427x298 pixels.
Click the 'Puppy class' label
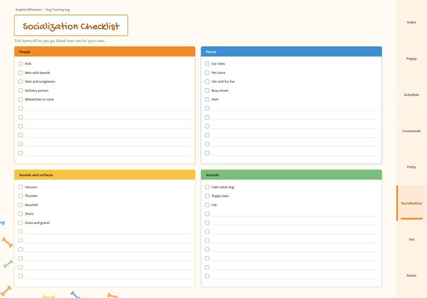(220, 196)
